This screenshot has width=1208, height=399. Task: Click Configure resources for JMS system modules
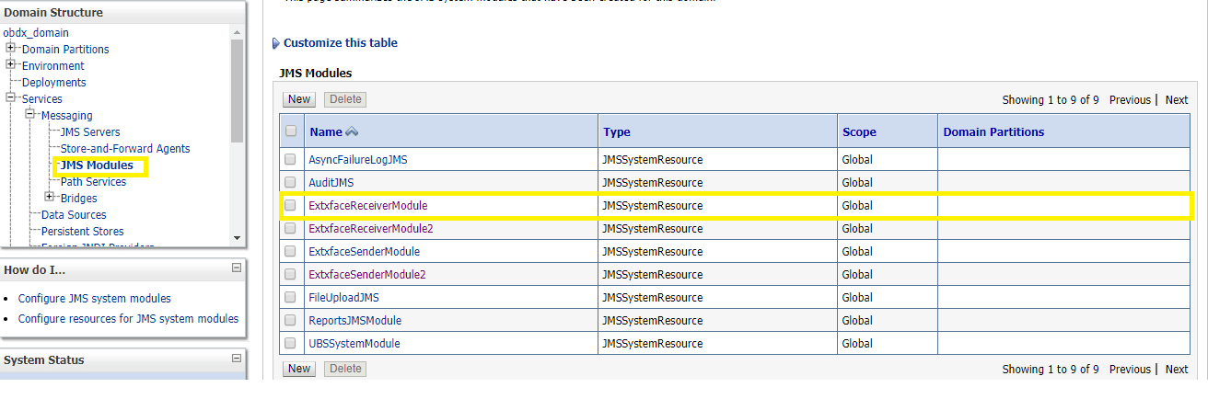click(128, 319)
